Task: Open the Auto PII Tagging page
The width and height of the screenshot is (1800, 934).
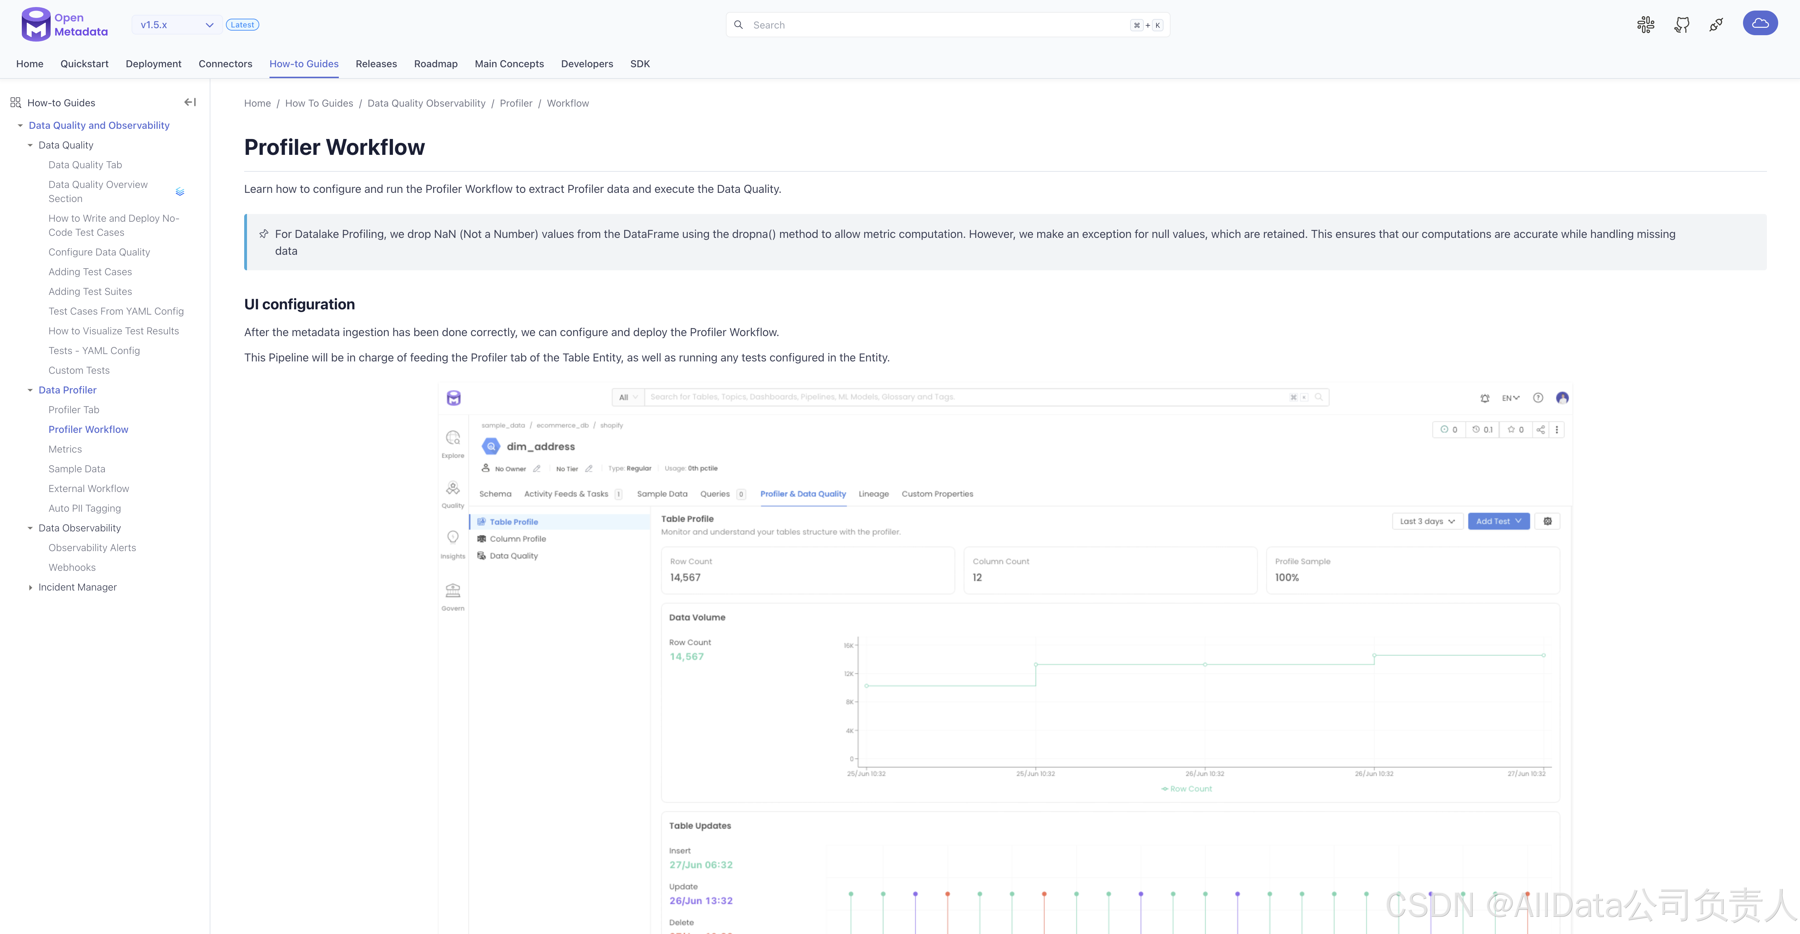Action: tap(84, 508)
